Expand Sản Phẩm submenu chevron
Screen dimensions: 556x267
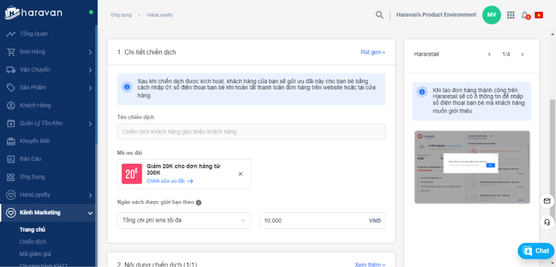90,88
